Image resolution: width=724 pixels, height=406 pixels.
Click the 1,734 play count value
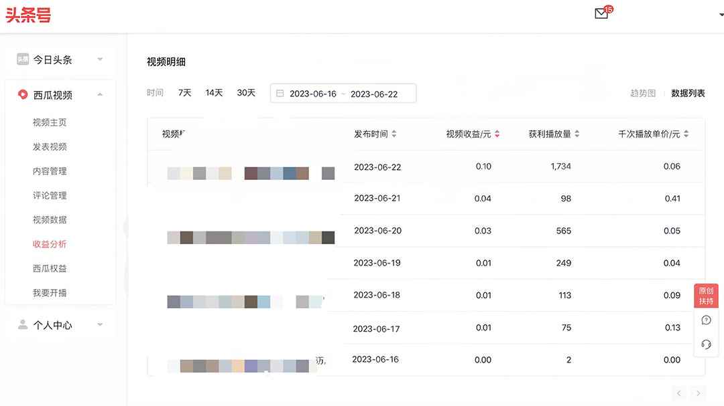click(x=560, y=166)
